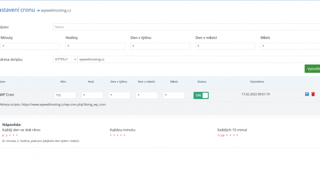Image resolution: width=320 pixels, height=178 pixels.
Task: Click the wpwebhosting.cz breadcrumb text
Action: point(56,10)
